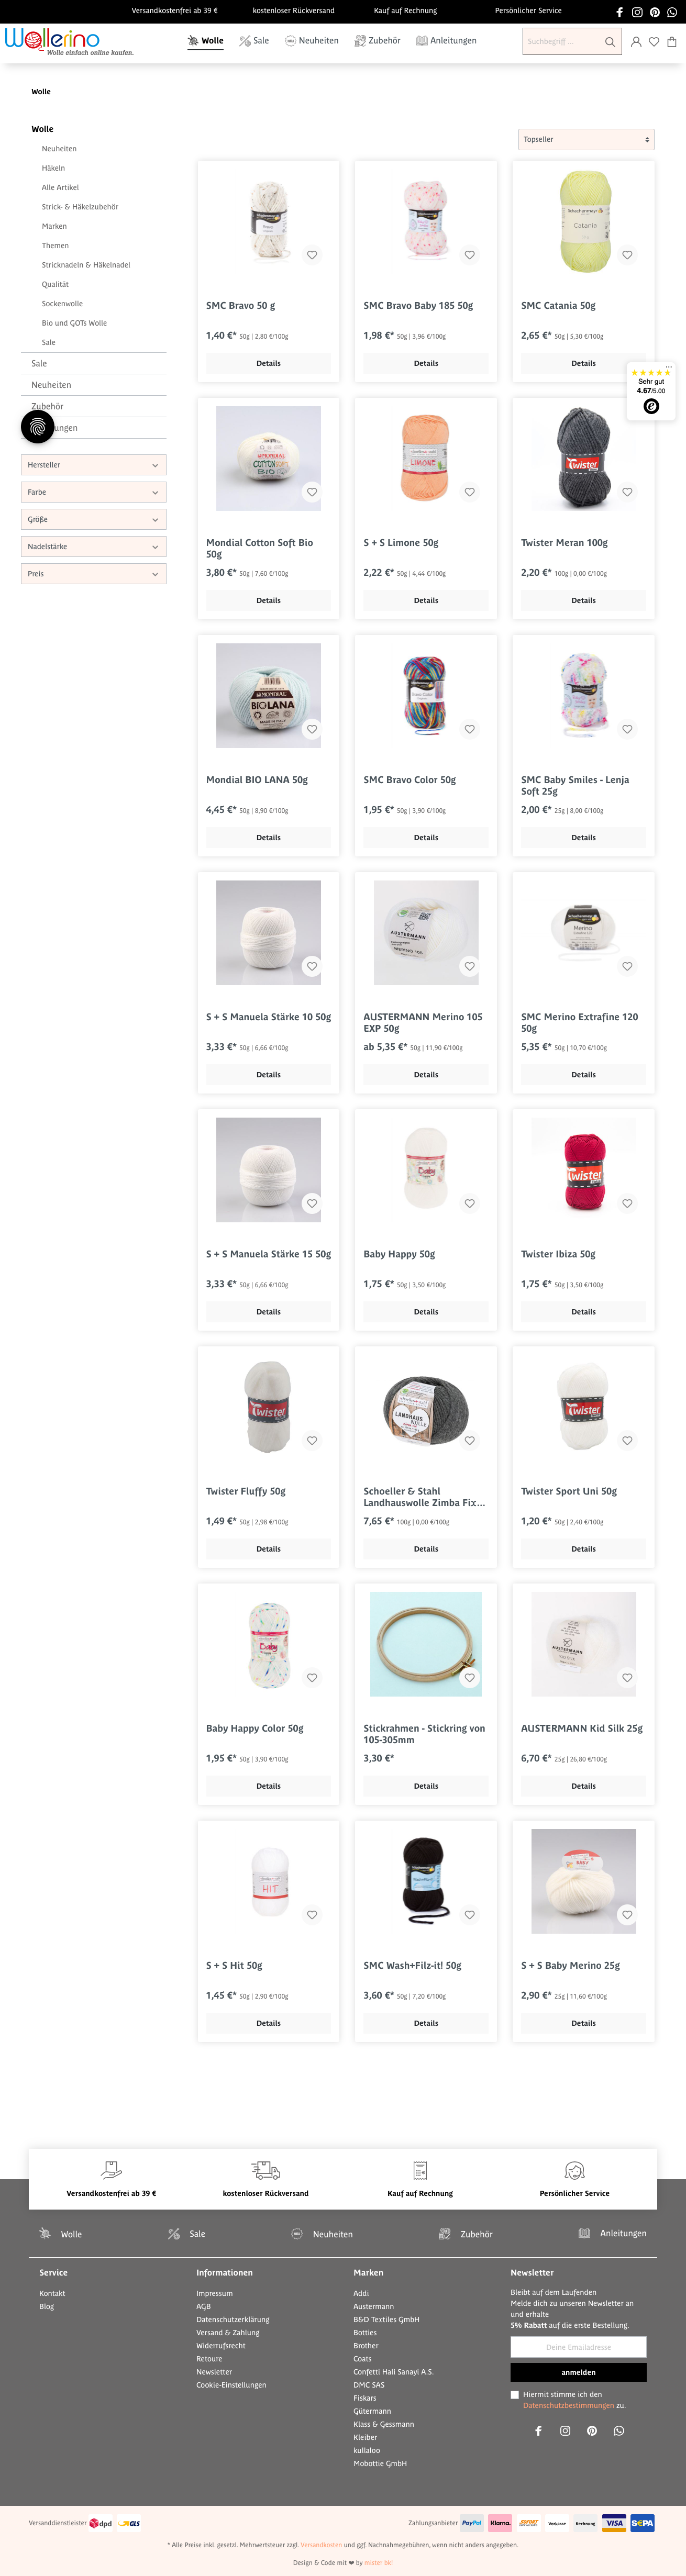The height and width of the screenshot is (2576, 686).
Task: Select Anleitungen in the top navigation
Action: pyautogui.click(x=446, y=41)
